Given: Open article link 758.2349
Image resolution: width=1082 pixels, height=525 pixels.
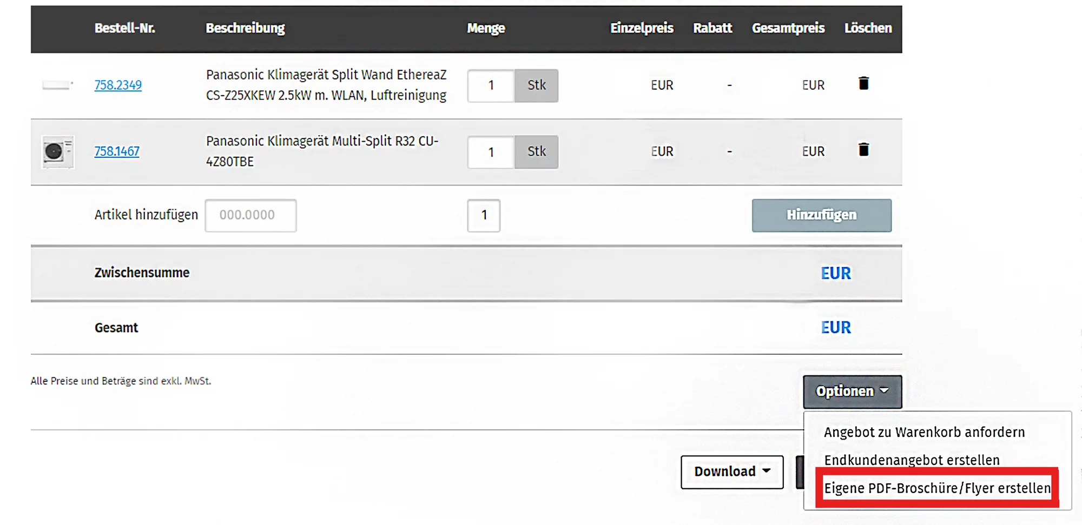Looking at the screenshot, I should pos(118,85).
